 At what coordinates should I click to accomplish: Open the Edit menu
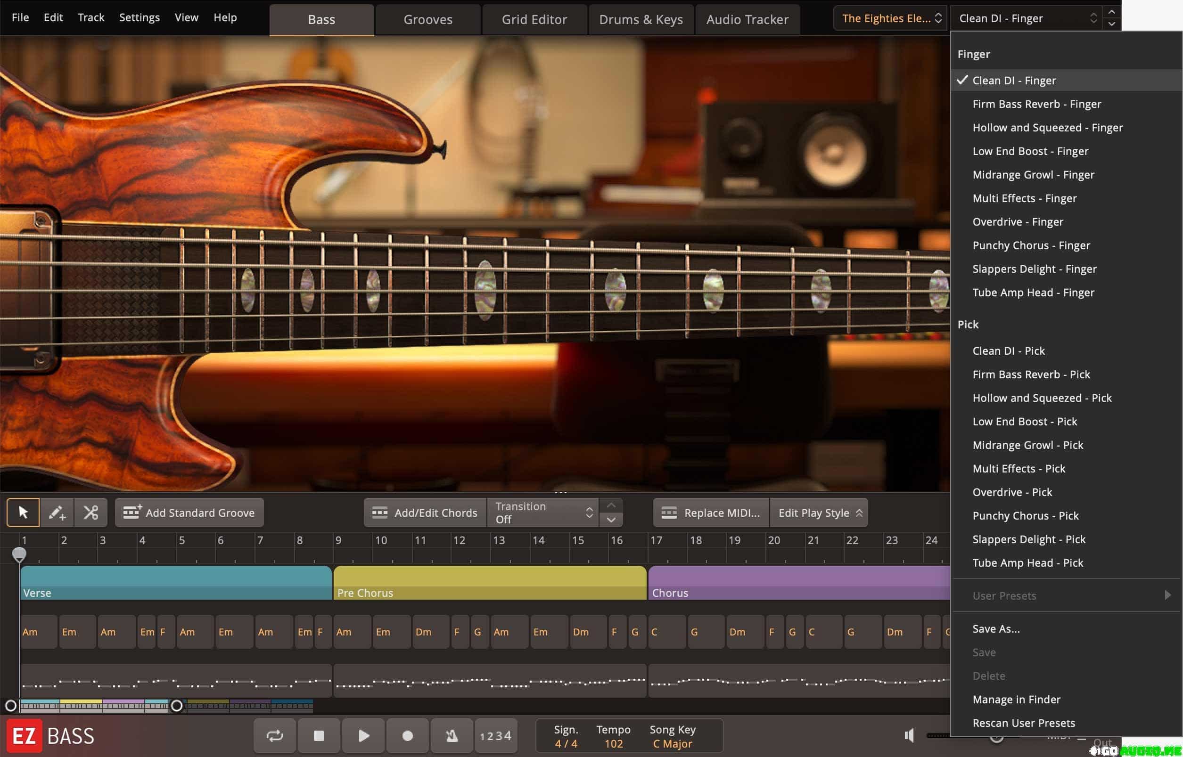(x=53, y=17)
